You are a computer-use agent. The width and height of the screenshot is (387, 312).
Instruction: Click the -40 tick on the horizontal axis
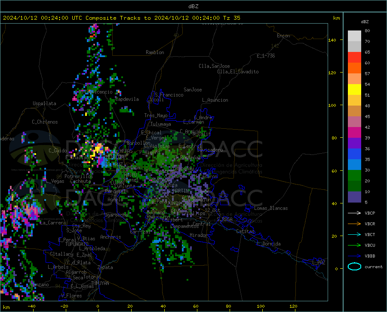(31, 306)
